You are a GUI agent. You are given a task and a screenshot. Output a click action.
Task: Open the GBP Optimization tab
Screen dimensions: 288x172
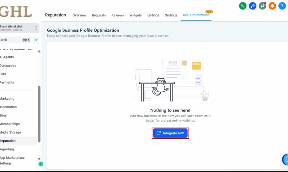[x=196, y=16]
